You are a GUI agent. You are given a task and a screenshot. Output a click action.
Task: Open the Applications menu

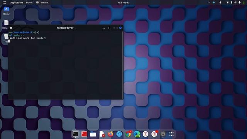[x=17, y=3]
